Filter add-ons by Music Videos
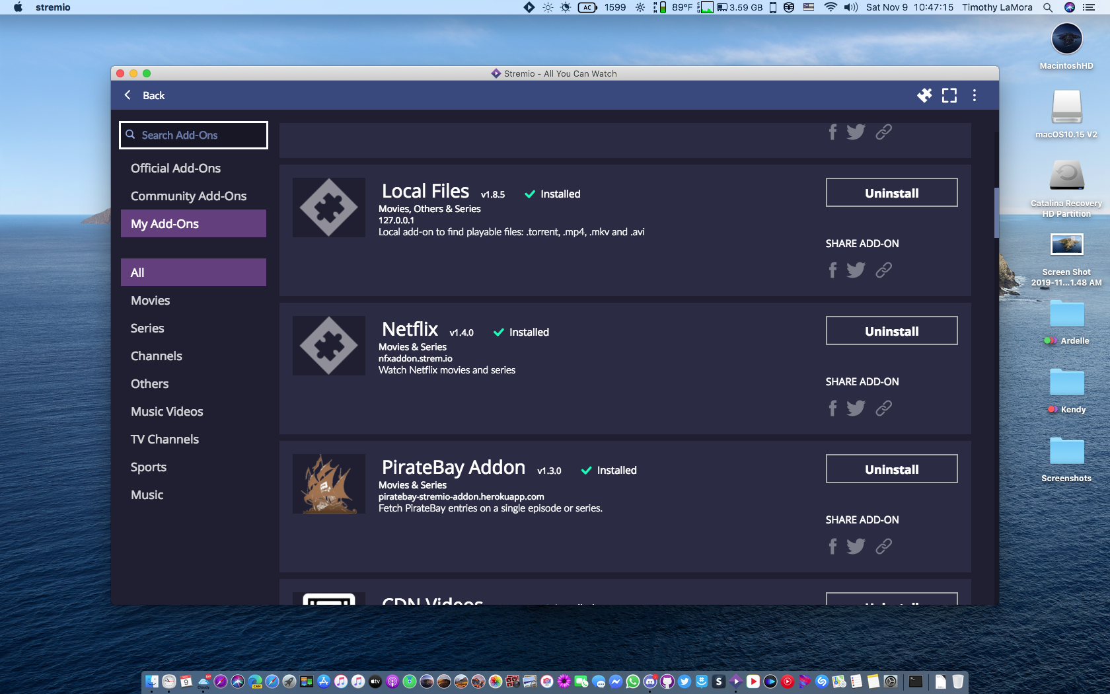 [x=194, y=412]
